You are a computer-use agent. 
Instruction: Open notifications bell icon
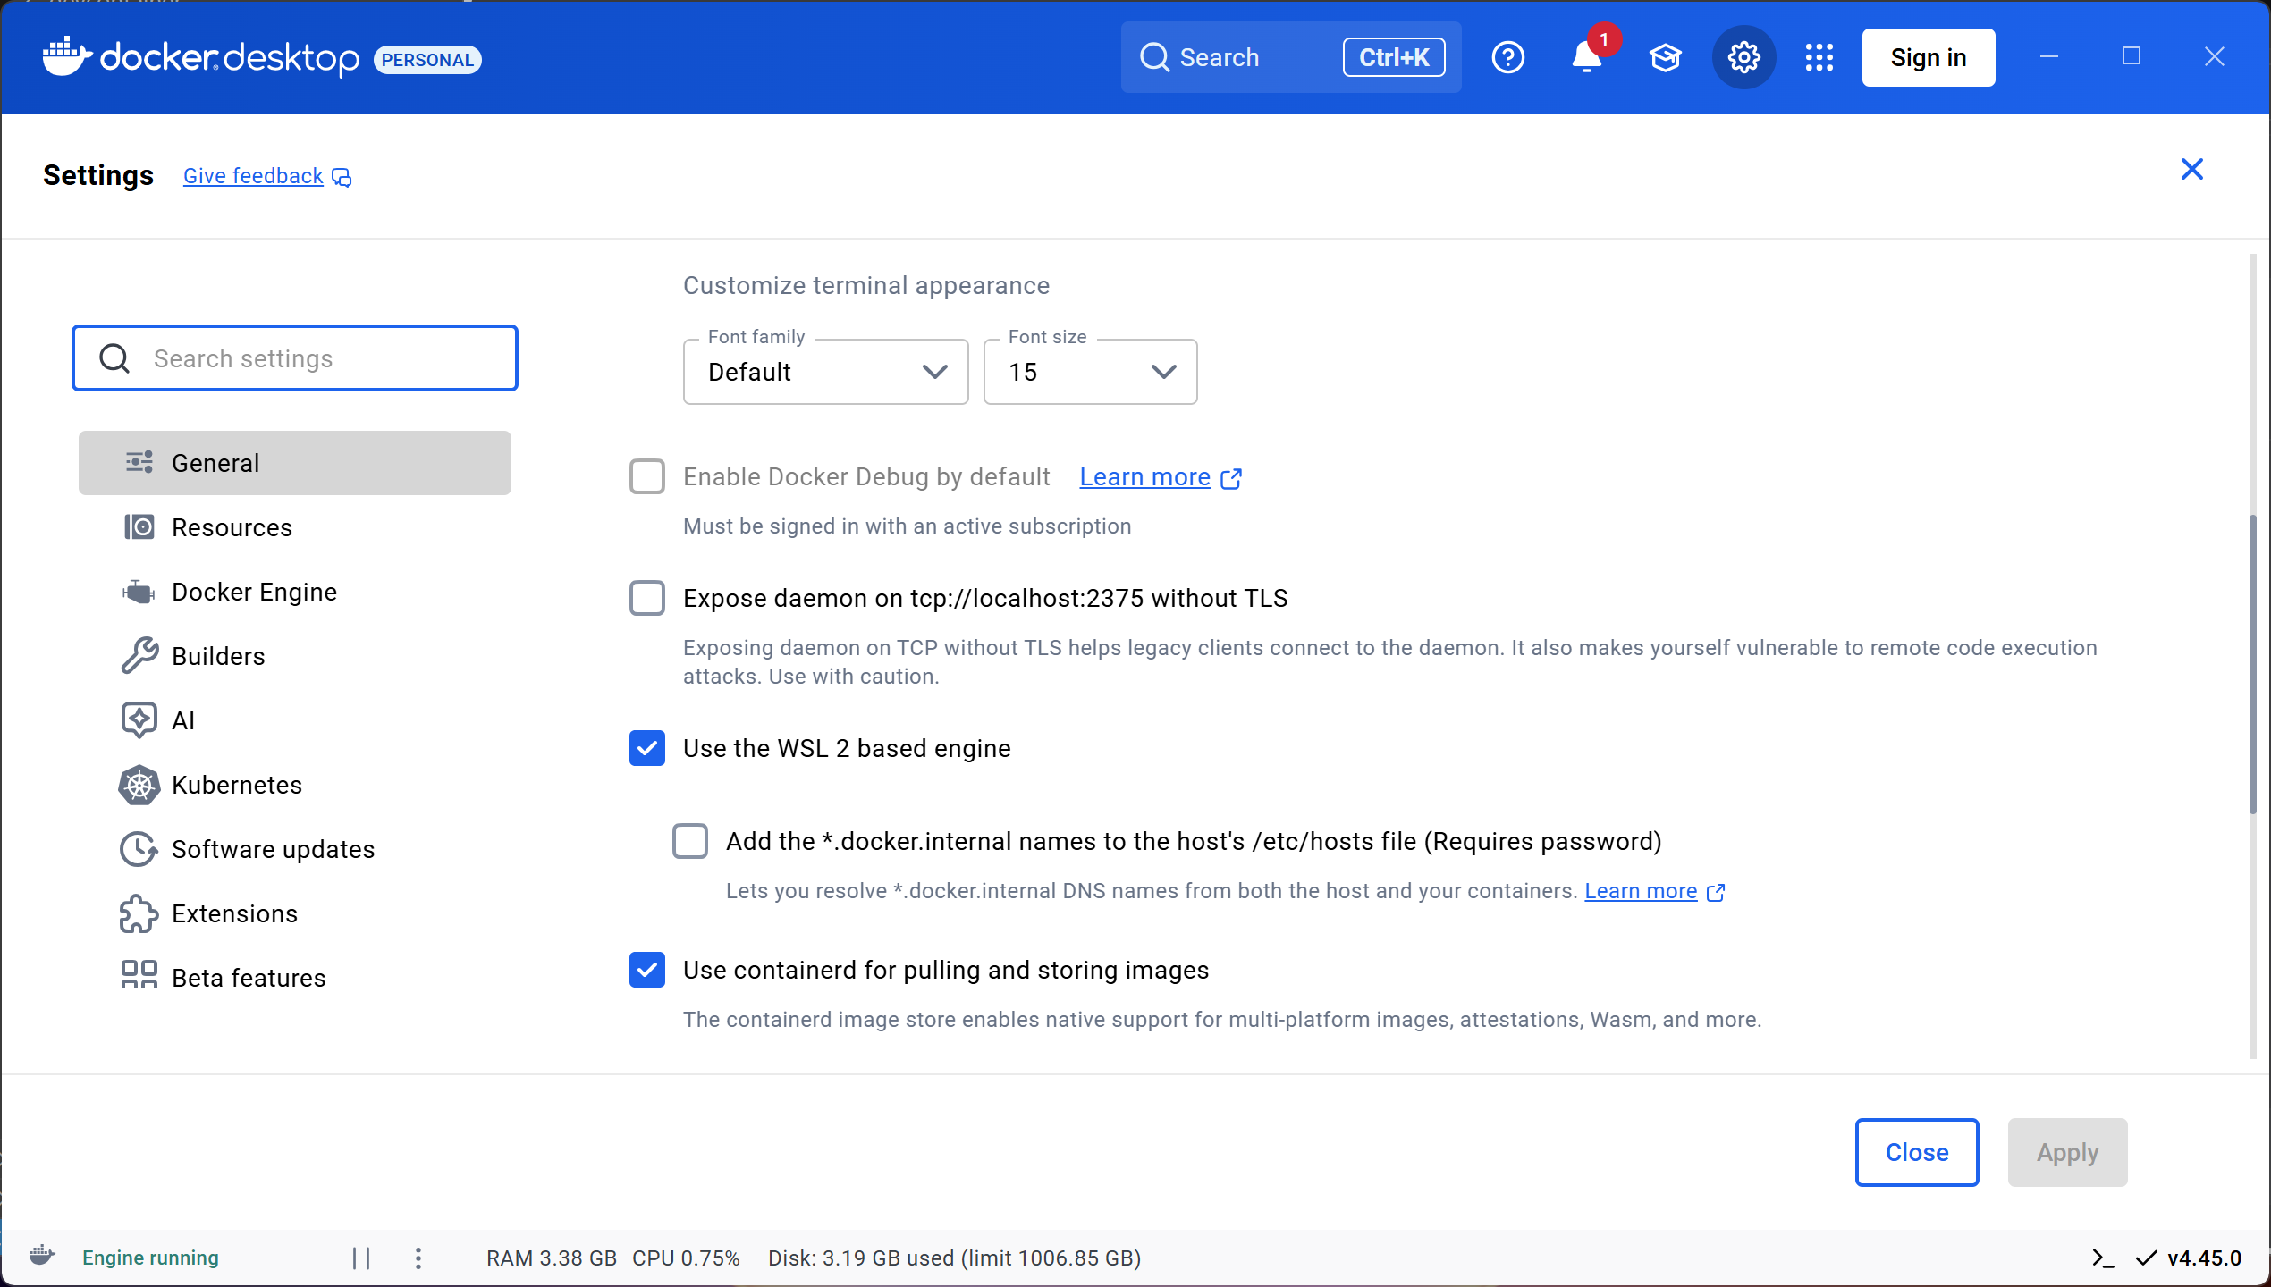(x=1587, y=57)
